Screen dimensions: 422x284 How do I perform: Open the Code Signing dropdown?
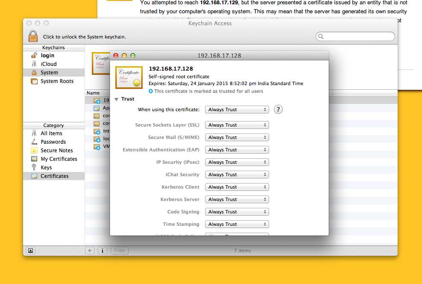tap(237, 212)
